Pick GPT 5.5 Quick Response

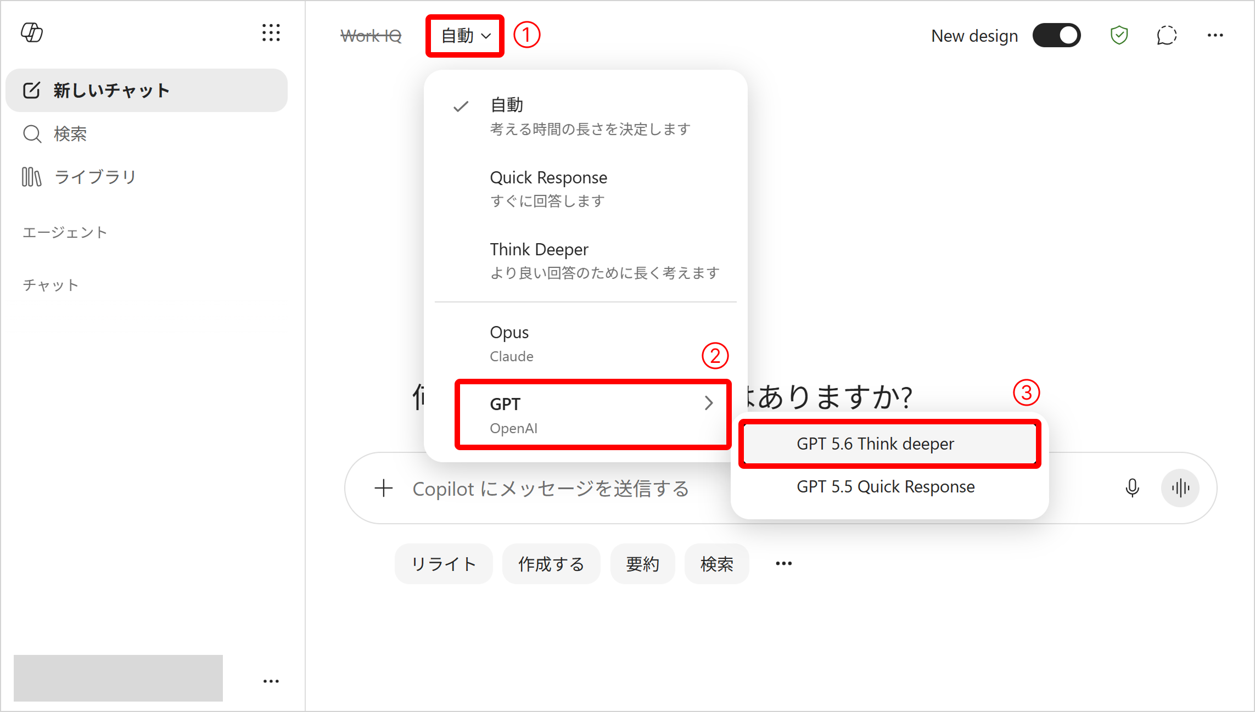point(889,486)
